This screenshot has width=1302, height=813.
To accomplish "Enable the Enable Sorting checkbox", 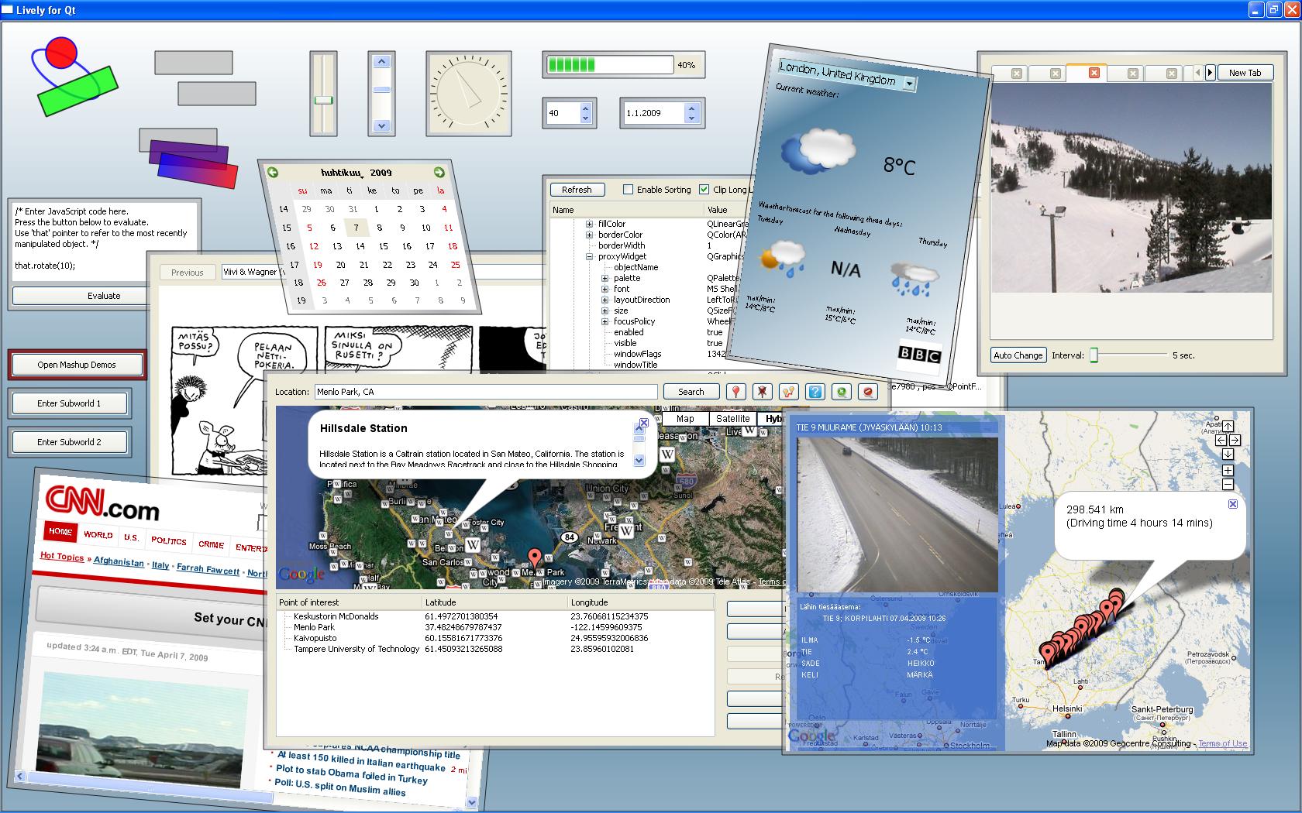I will 629,189.
